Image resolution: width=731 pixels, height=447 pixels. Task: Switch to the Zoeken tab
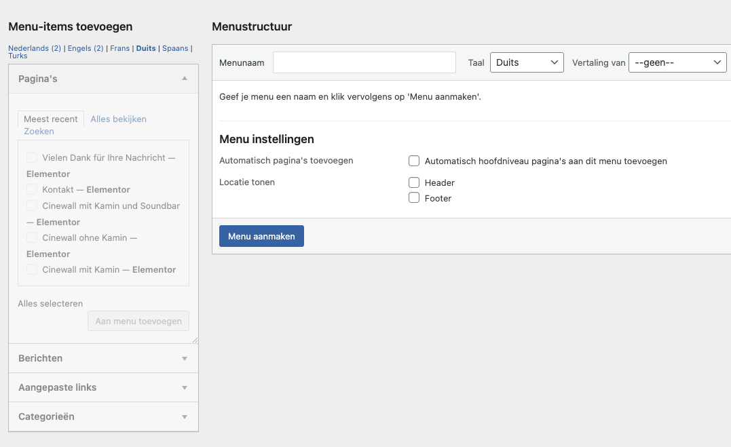tap(39, 132)
